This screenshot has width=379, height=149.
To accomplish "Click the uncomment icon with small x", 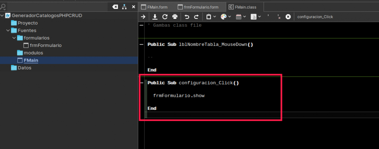I will point(279,17).
